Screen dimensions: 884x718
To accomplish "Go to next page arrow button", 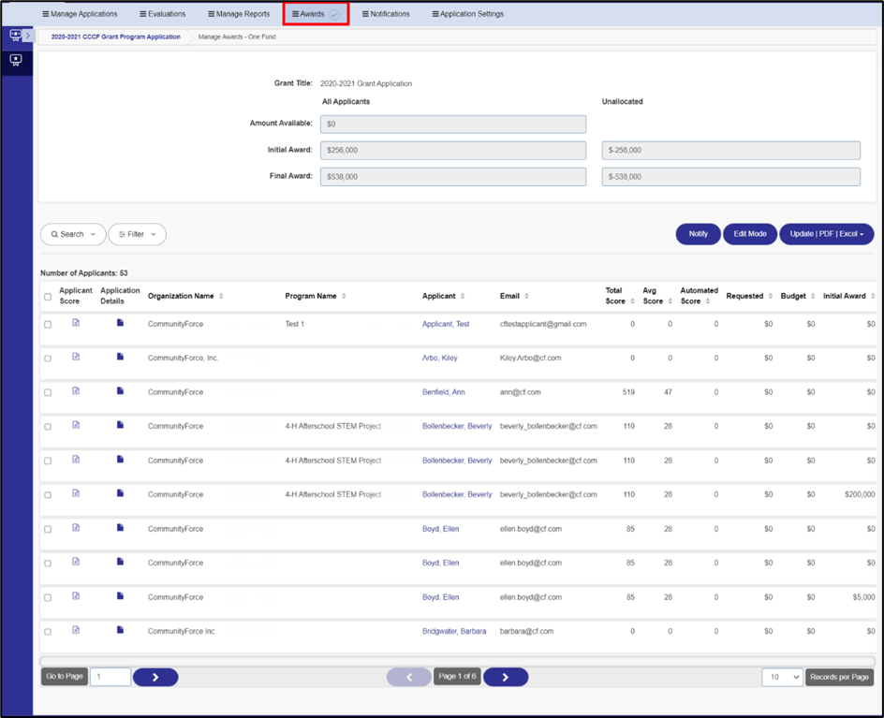I will [x=506, y=677].
